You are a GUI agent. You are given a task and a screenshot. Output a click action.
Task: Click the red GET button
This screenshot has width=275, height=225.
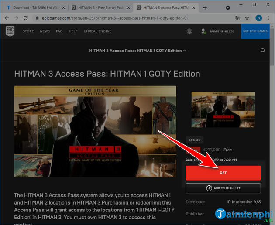tap(223, 173)
